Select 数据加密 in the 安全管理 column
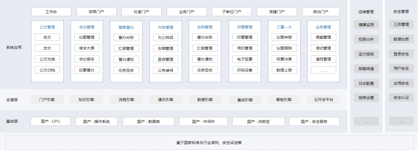 pos(401,39)
